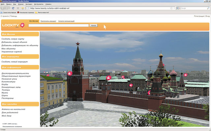Image resolution: width=211 pixels, height=131 pixels.
Task: Click the browser home icon
Action: (x=23, y=8)
